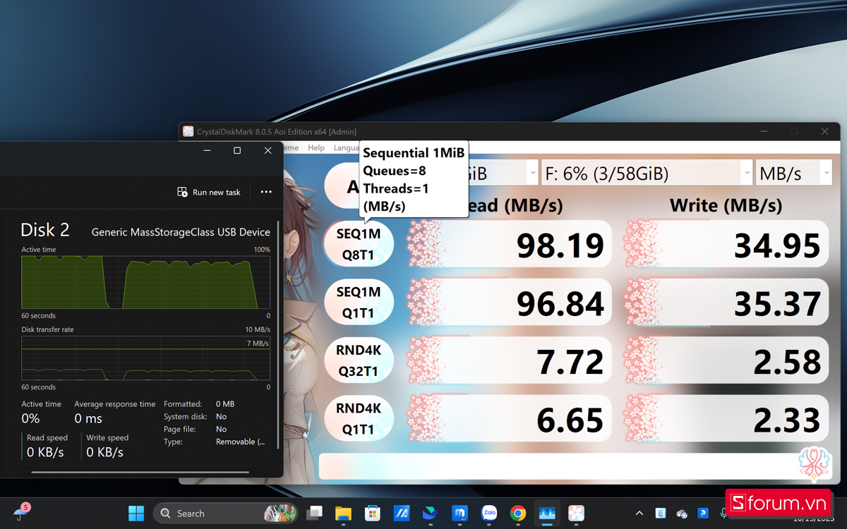The width and height of the screenshot is (847, 529).
Task: Open Google Chrome from the taskbar
Action: click(x=517, y=513)
